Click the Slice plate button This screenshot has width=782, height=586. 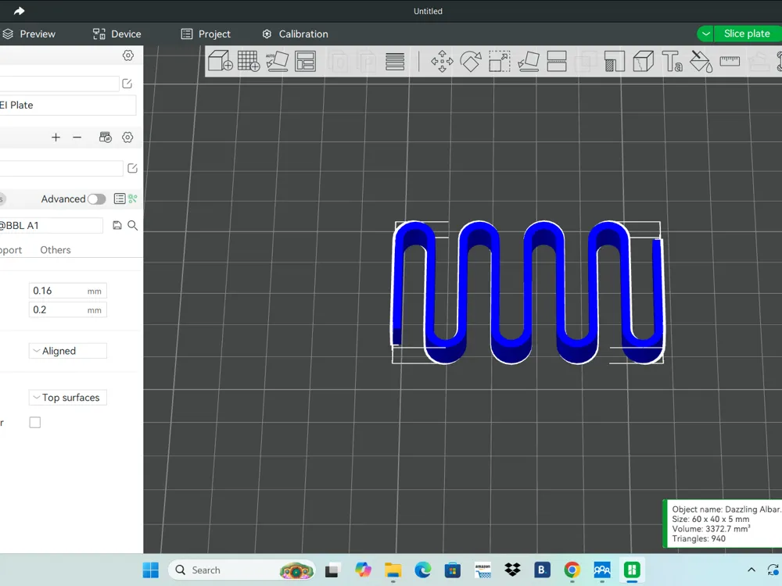[x=747, y=34]
